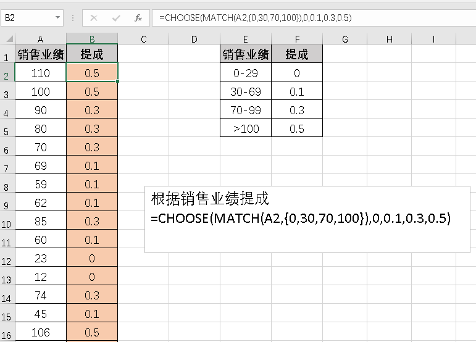The width and height of the screenshot is (476, 342).
Task: Click cell B12 showing 0
Action: tap(92, 257)
